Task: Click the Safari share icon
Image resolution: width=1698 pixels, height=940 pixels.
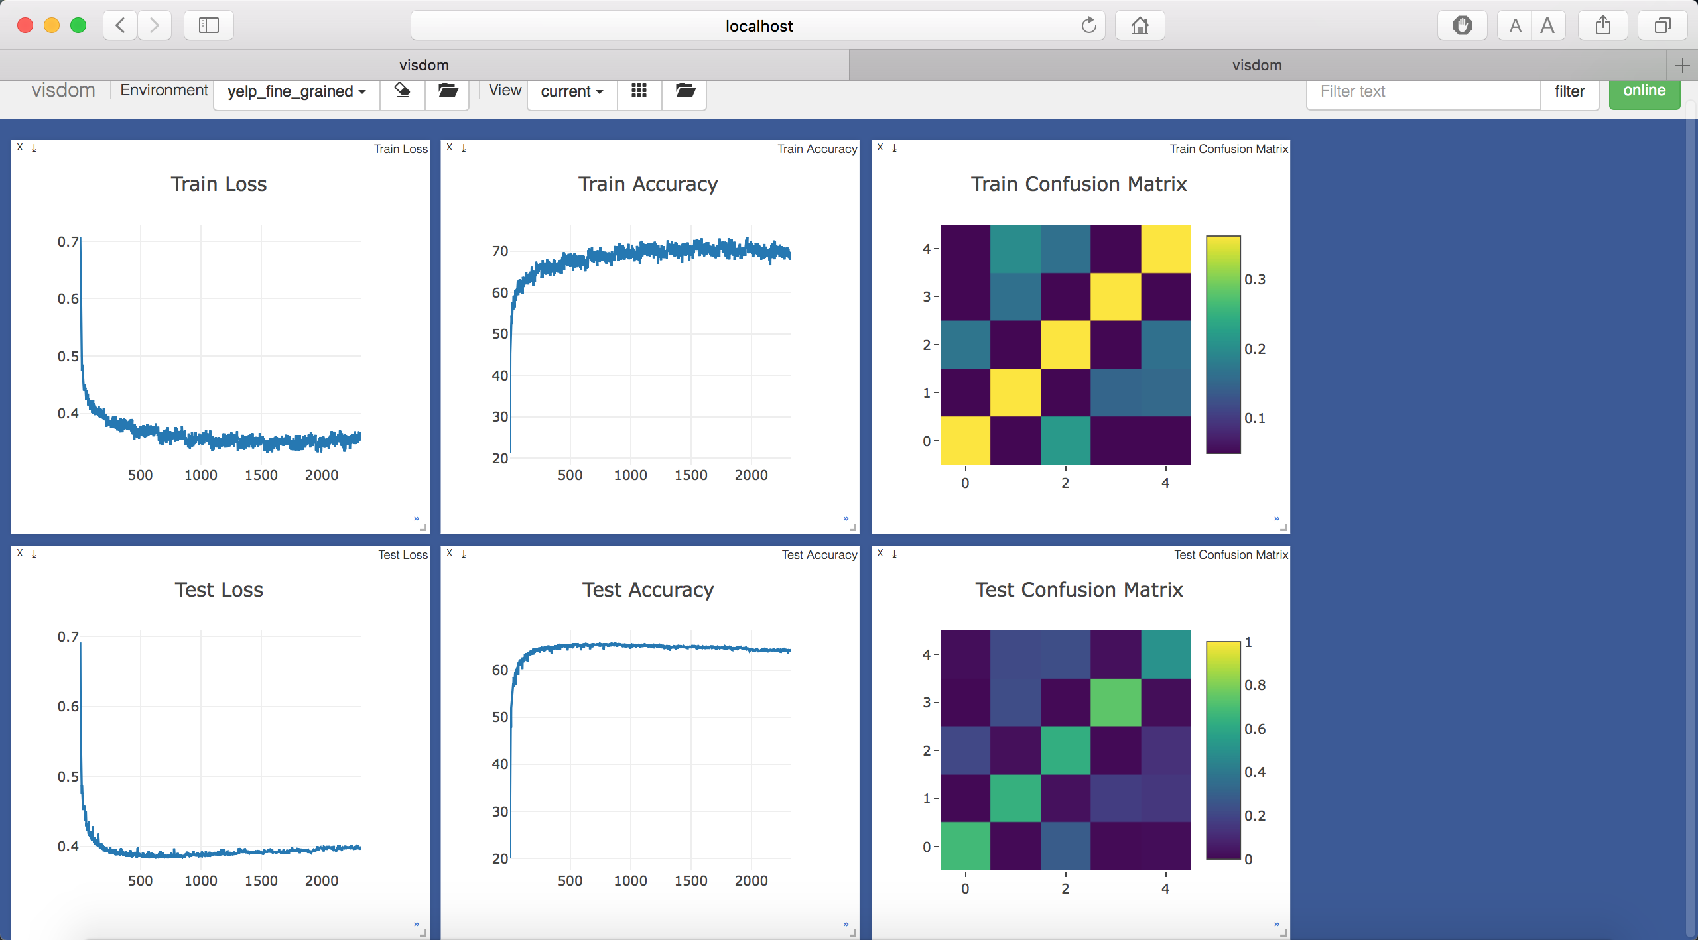Action: [x=1602, y=26]
